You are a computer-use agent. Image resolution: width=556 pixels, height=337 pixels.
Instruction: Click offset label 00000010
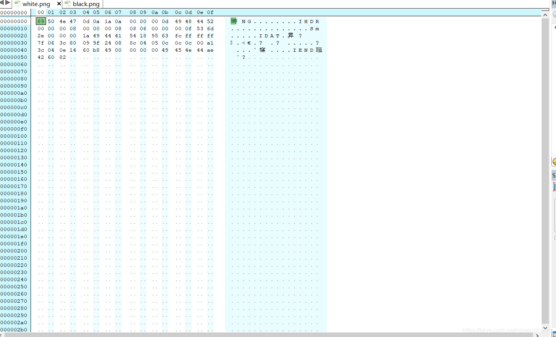(14, 29)
